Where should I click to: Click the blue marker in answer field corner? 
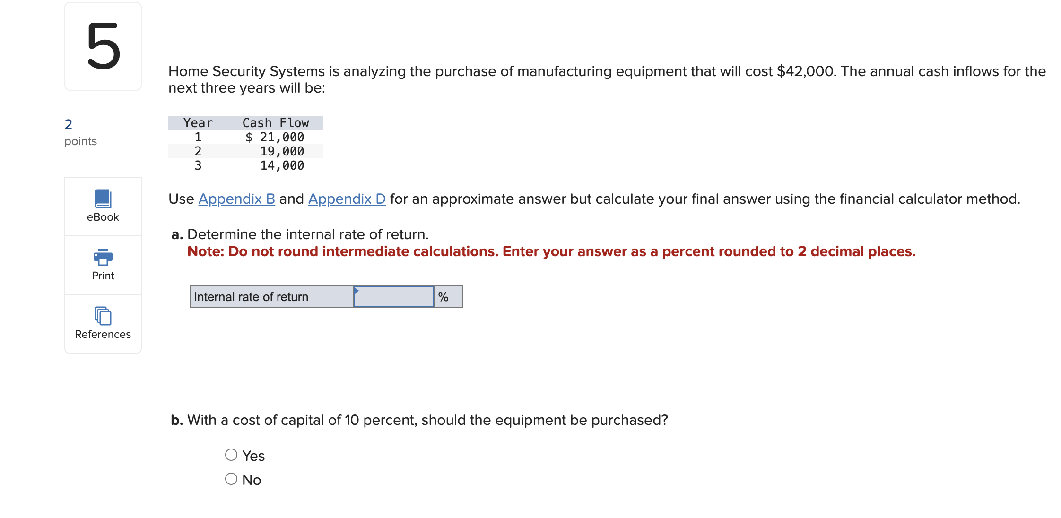357,290
